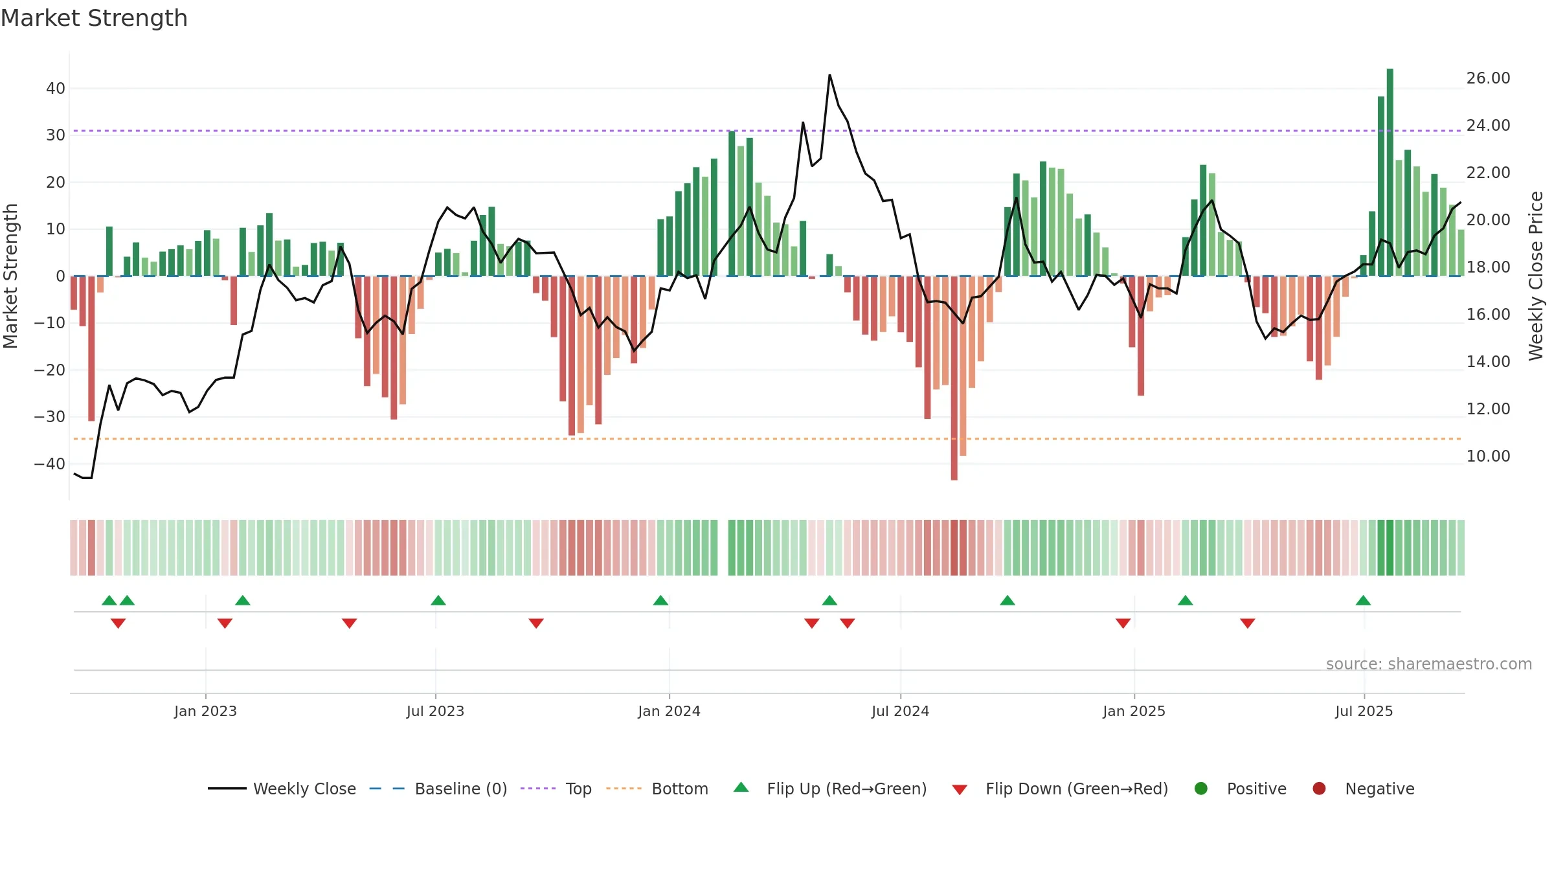This screenshot has height=874, width=1554.
Task: Click the lowest red bar below −40
Action: pyautogui.click(x=954, y=378)
